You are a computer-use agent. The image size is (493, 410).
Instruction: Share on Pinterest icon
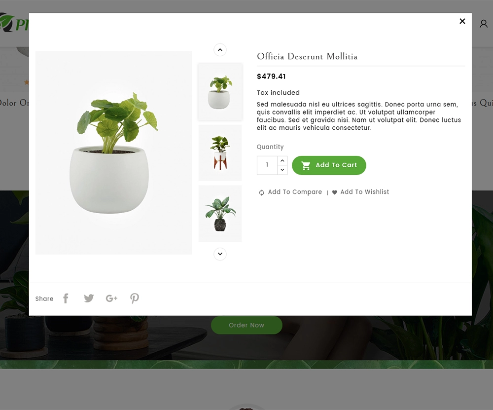(x=135, y=298)
